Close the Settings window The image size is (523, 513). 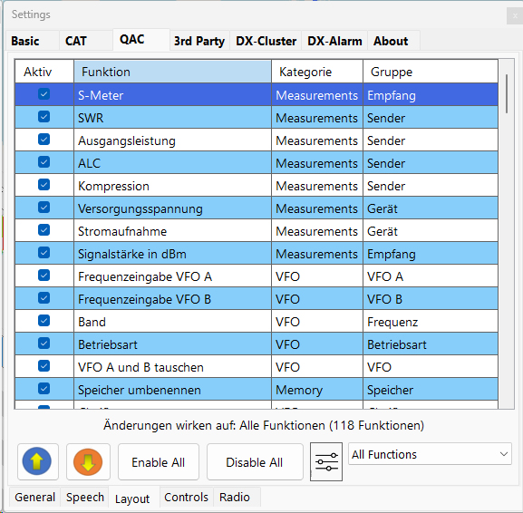pyautogui.click(x=515, y=15)
